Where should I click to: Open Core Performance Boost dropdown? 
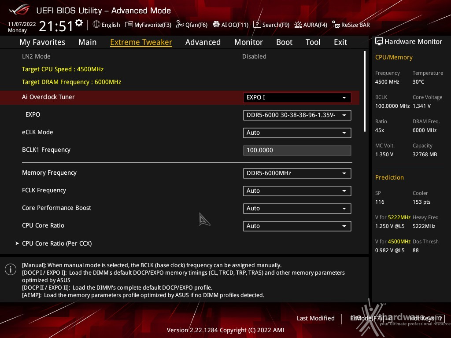click(297, 208)
